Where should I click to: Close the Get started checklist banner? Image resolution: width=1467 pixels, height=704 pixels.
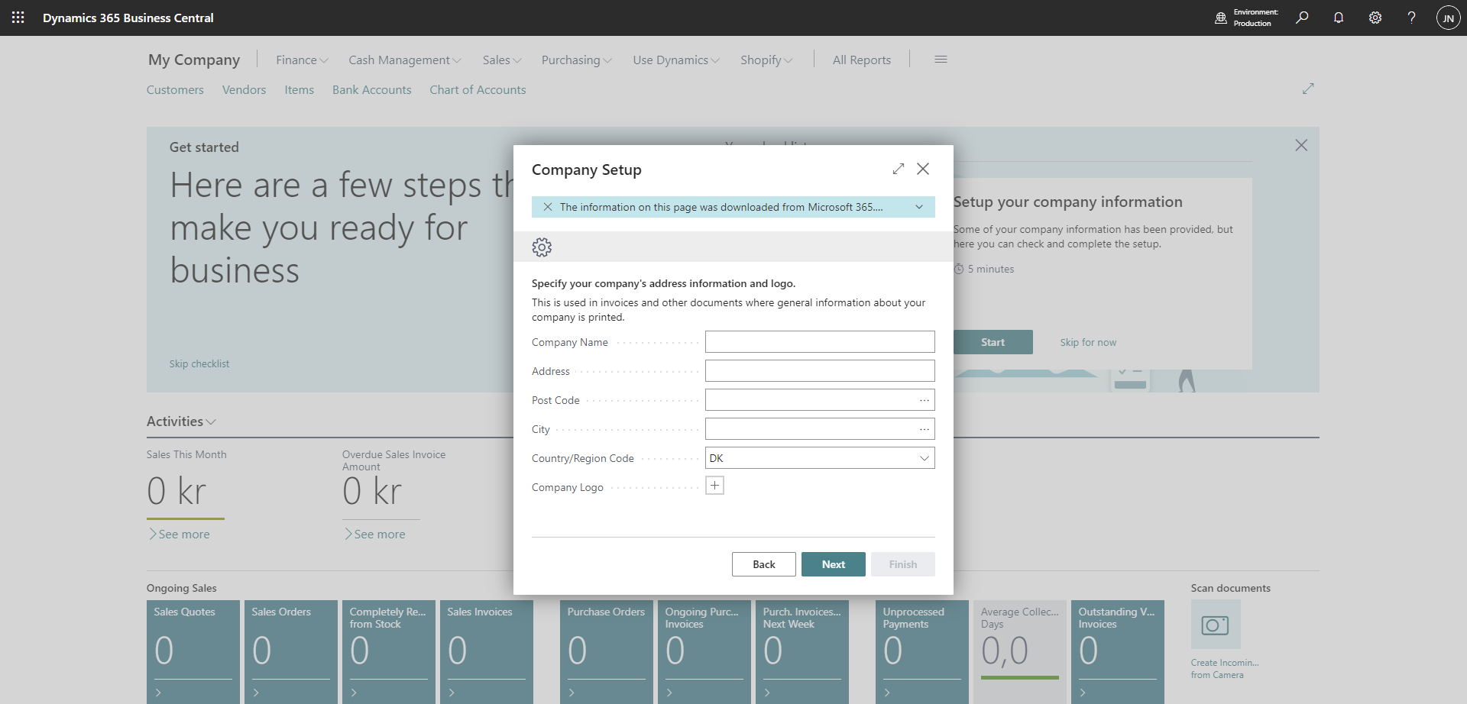click(1301, 145)
